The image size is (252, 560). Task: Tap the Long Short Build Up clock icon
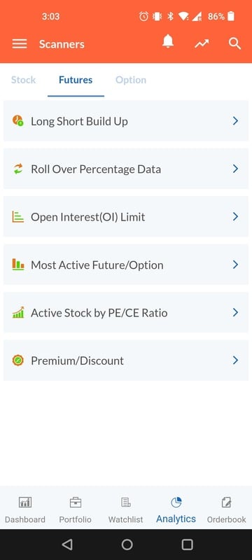tap(17, 120)
